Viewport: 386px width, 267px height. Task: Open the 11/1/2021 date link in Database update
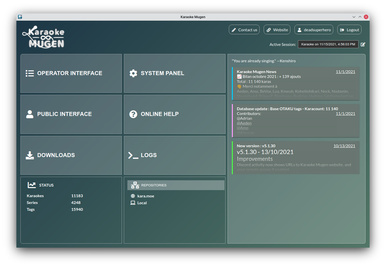(345, 114)
